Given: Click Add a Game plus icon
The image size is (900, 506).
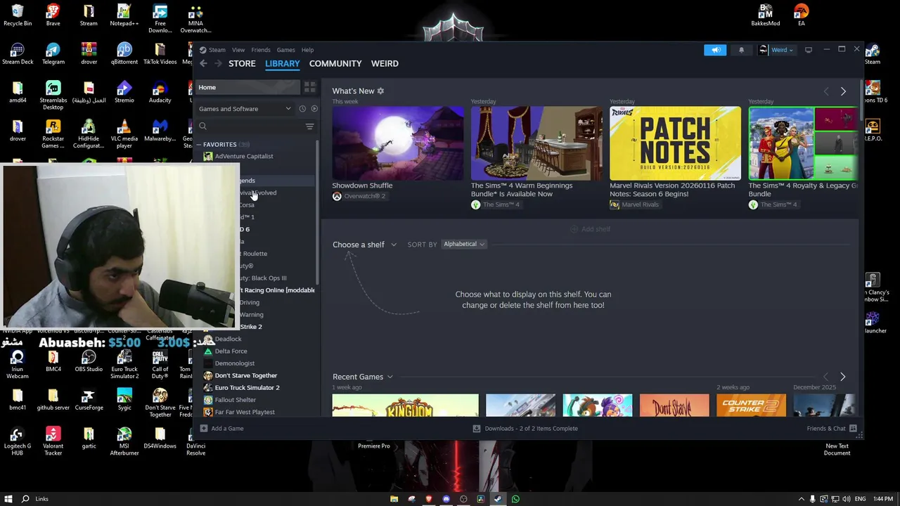Looking at the screenshot, I should [203, 428].
